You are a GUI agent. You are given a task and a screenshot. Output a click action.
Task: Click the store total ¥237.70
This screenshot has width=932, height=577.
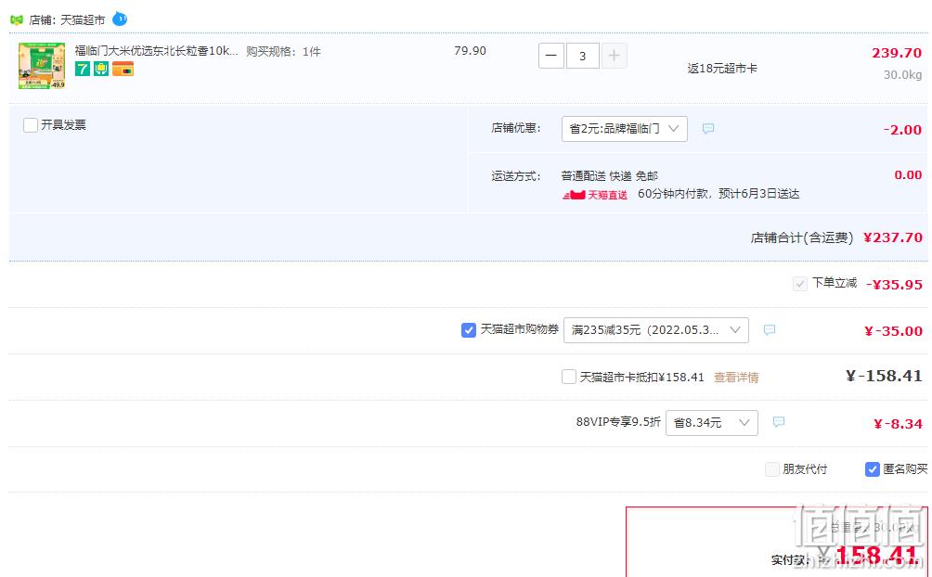coord(893,237)
